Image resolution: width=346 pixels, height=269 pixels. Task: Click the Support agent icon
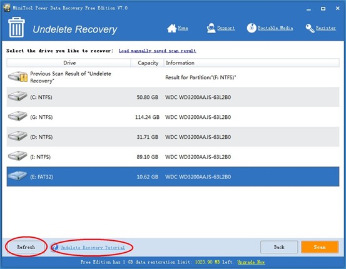(x=211, y=28)
